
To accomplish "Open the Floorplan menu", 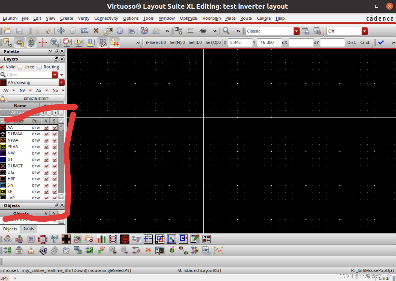I will [x=211, y=18].
